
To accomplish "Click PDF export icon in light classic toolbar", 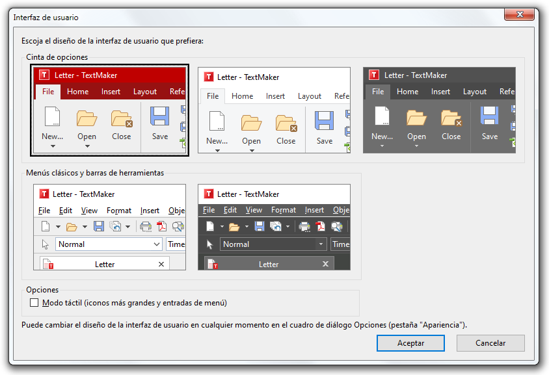I will [x=162, y=227].
